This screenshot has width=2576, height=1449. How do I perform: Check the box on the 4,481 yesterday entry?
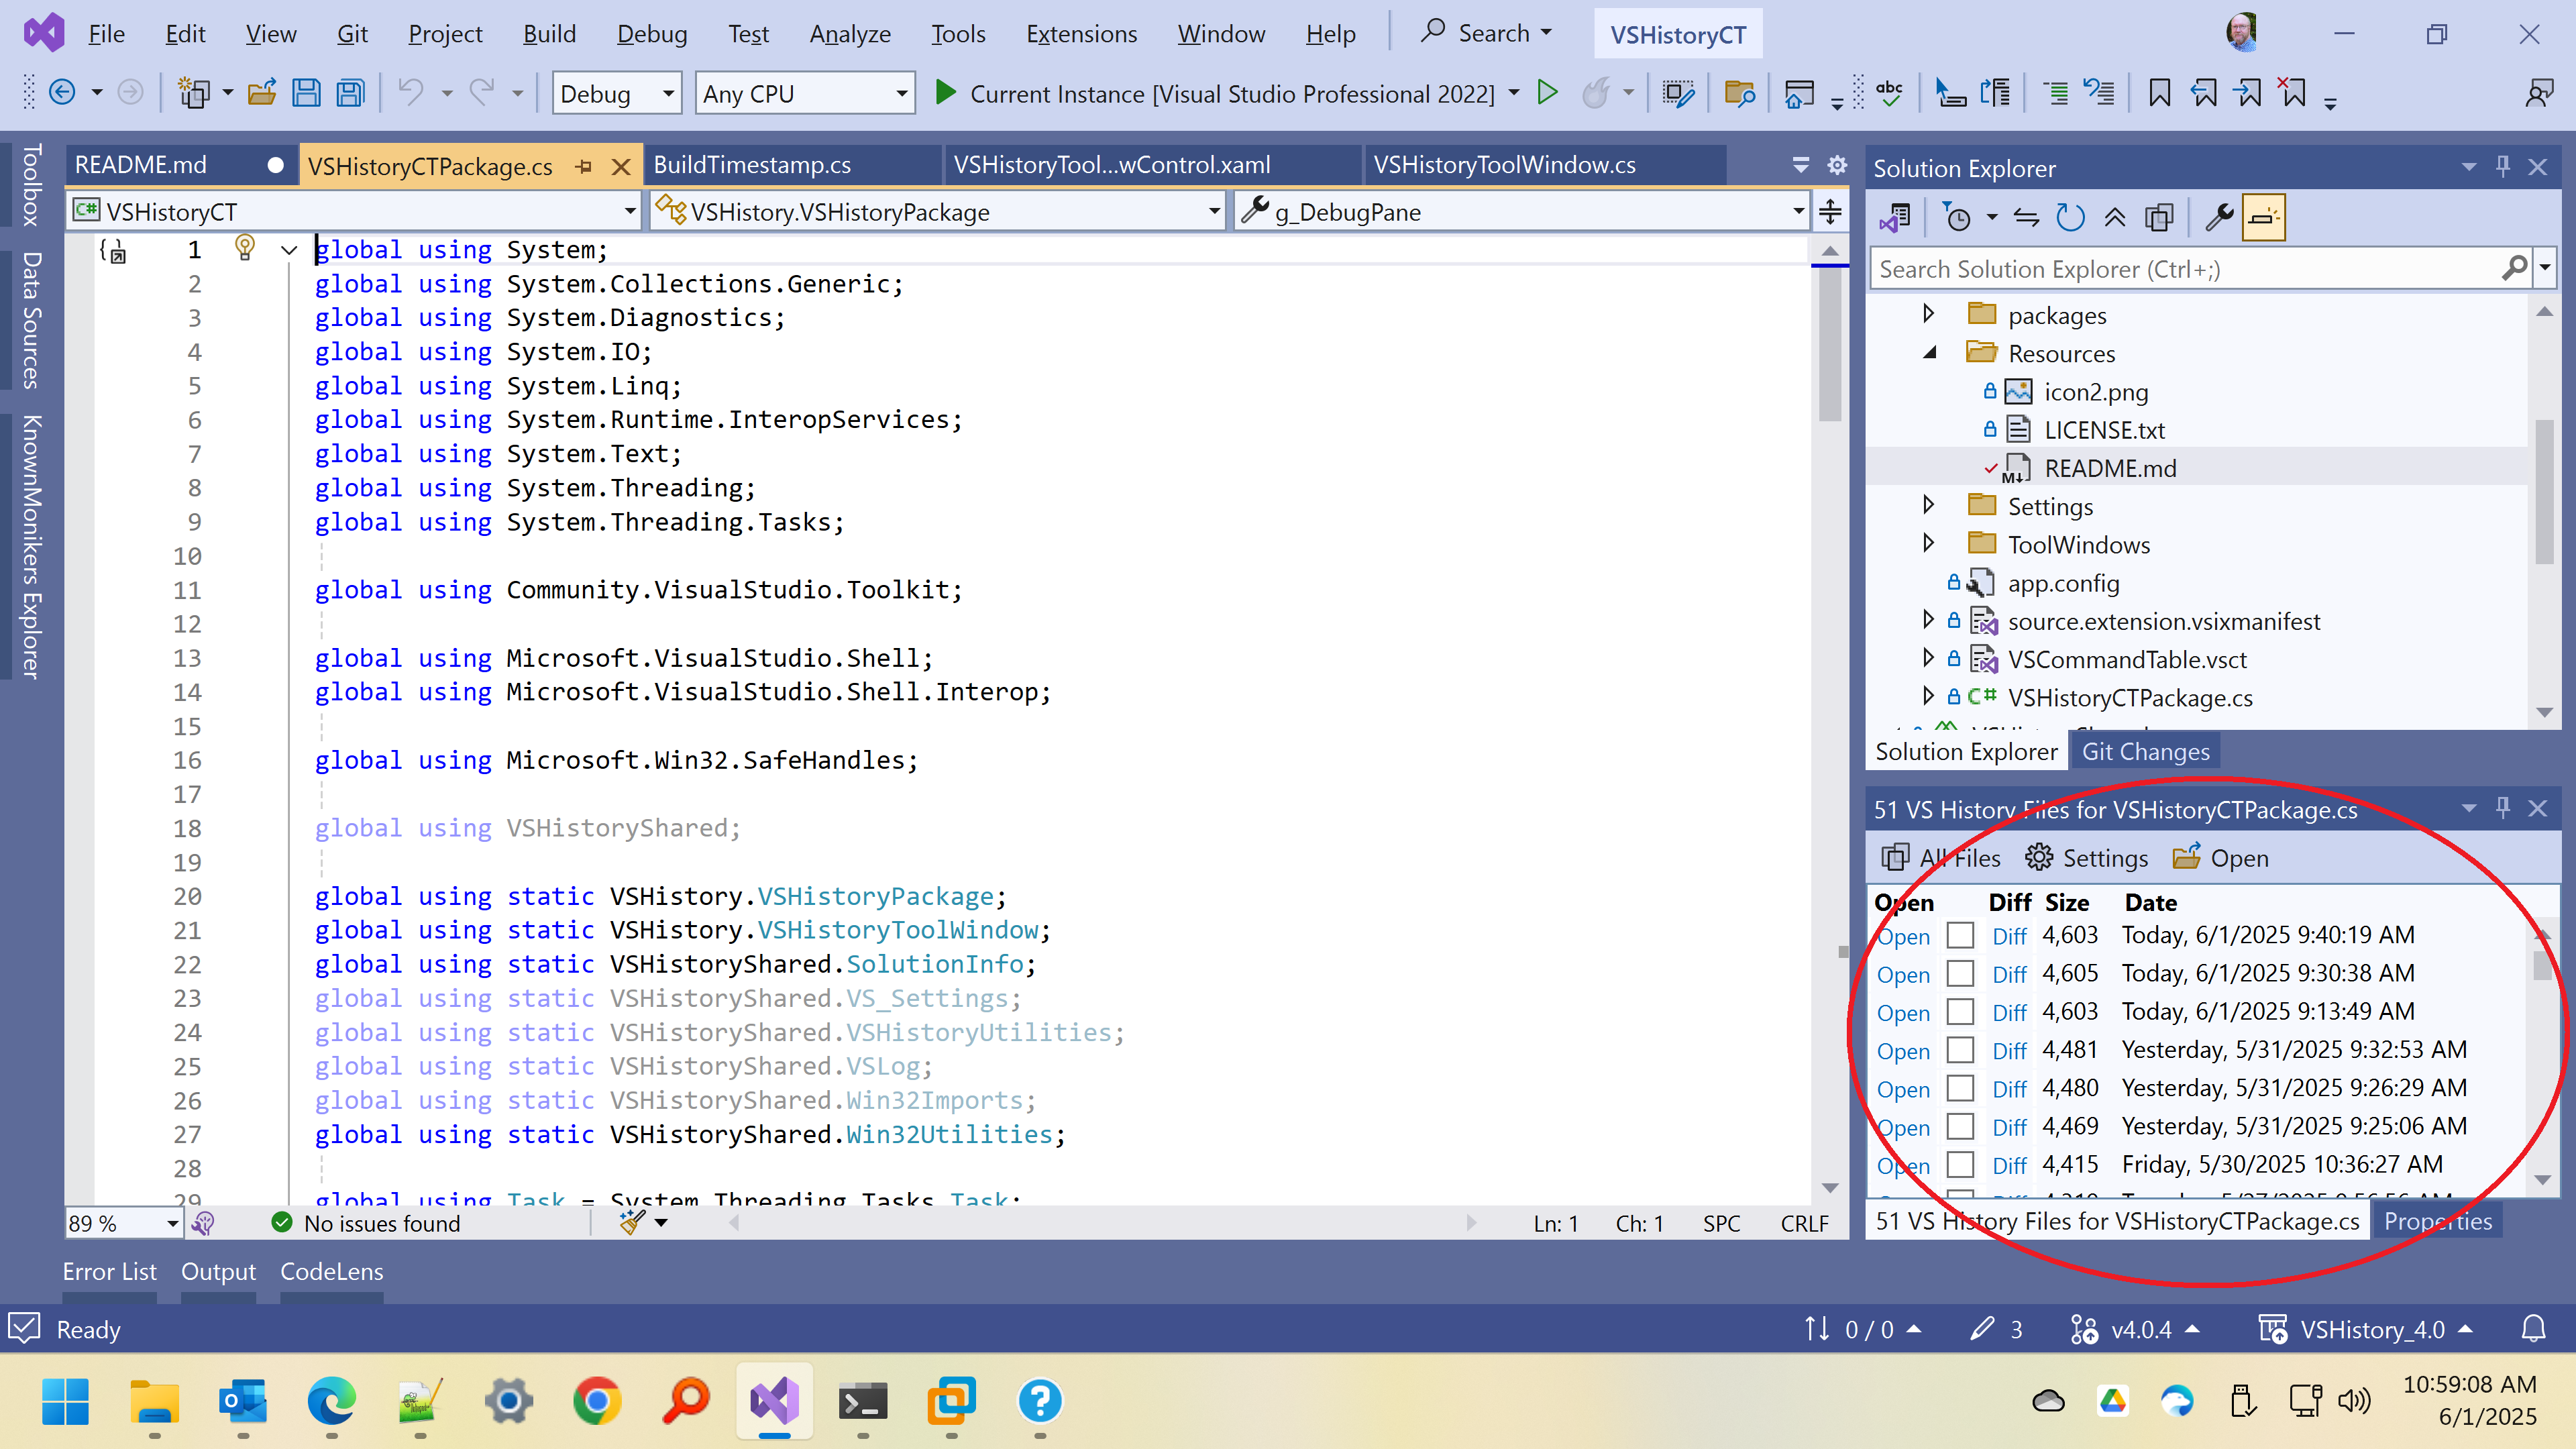click(1960, 1050)
